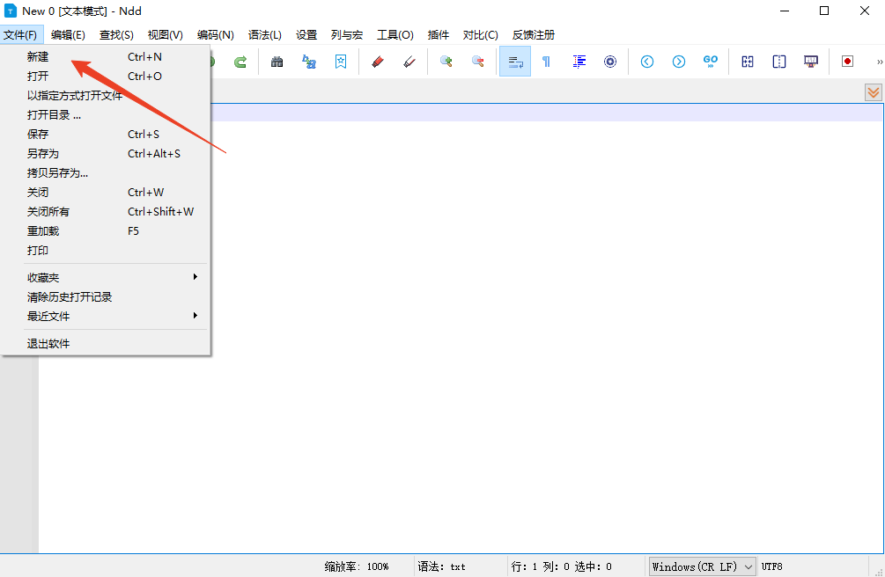Click the split-pane compare icon
The width and height of the screenshot is (885, 577).
pyautogui.click(x=779, y=62)
